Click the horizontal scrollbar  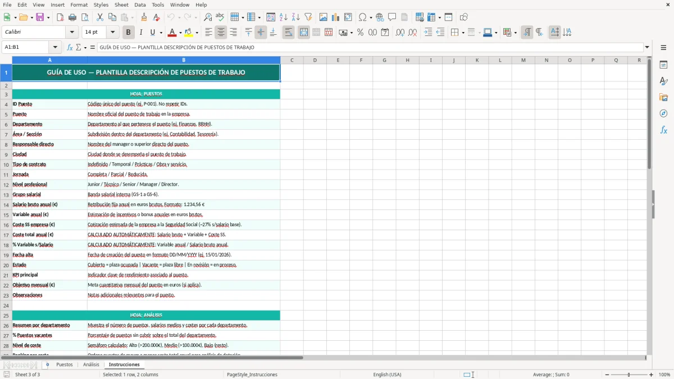[152, 358]
